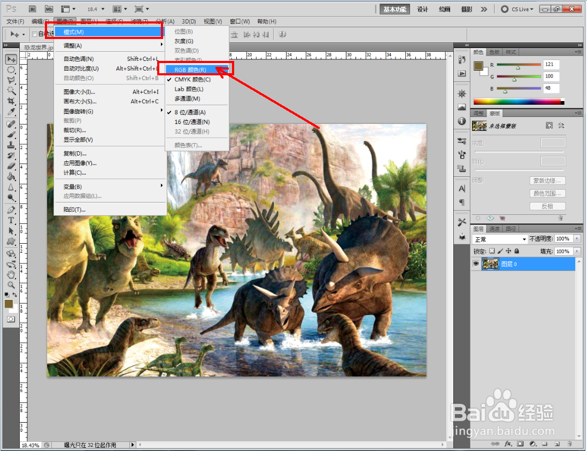Open the blend mode dropdown 正常
The height and width of the screenshot is (451, 587).
(x=500, y=239)
